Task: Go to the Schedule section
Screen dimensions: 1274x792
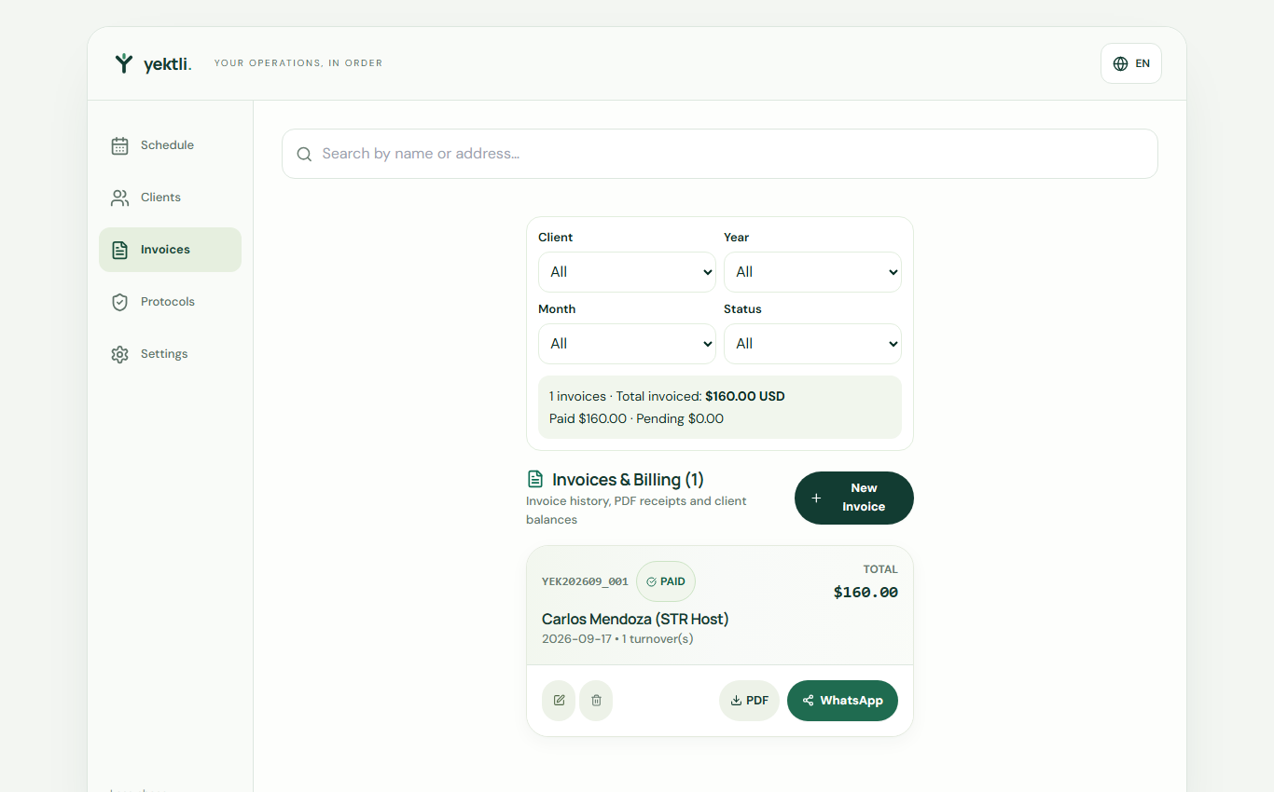Action: (170, 145)
